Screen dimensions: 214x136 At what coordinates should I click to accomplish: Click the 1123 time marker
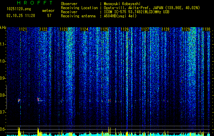(x=64, y=29)
